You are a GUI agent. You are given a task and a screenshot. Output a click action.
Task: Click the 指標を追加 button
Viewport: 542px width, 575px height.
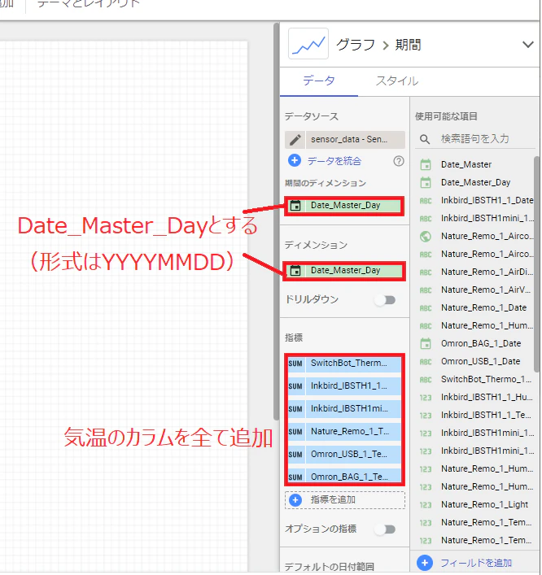(345, 501)
